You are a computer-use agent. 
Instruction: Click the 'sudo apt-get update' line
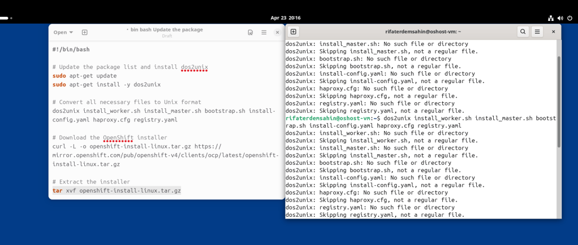(84, 76)
